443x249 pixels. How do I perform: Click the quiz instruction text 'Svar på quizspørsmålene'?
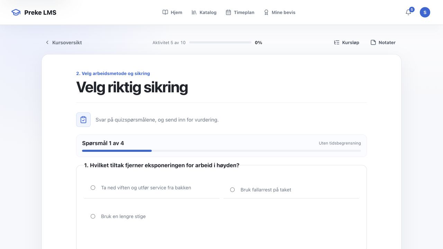click(x=157, y=120)
